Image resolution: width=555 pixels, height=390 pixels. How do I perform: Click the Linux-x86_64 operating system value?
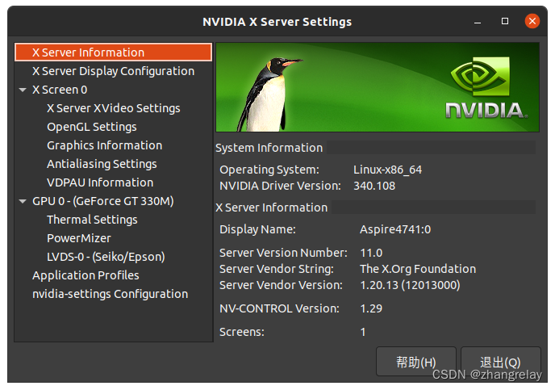click(387, 170)
